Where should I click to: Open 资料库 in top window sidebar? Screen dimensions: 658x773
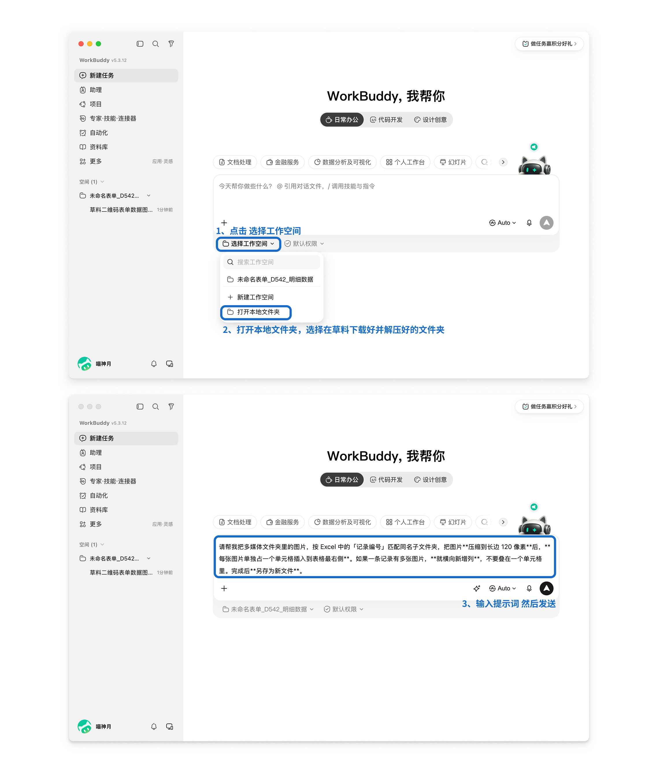[x=126, y=147]
